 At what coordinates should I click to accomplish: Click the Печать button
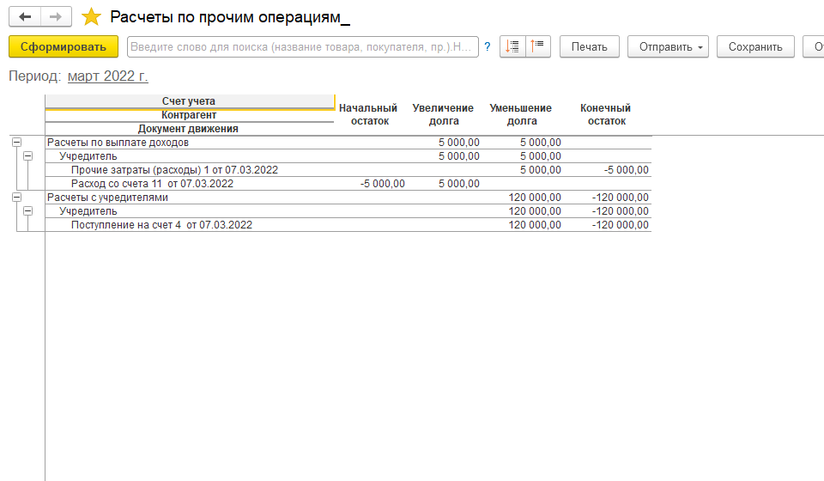[x=589, y=47]
